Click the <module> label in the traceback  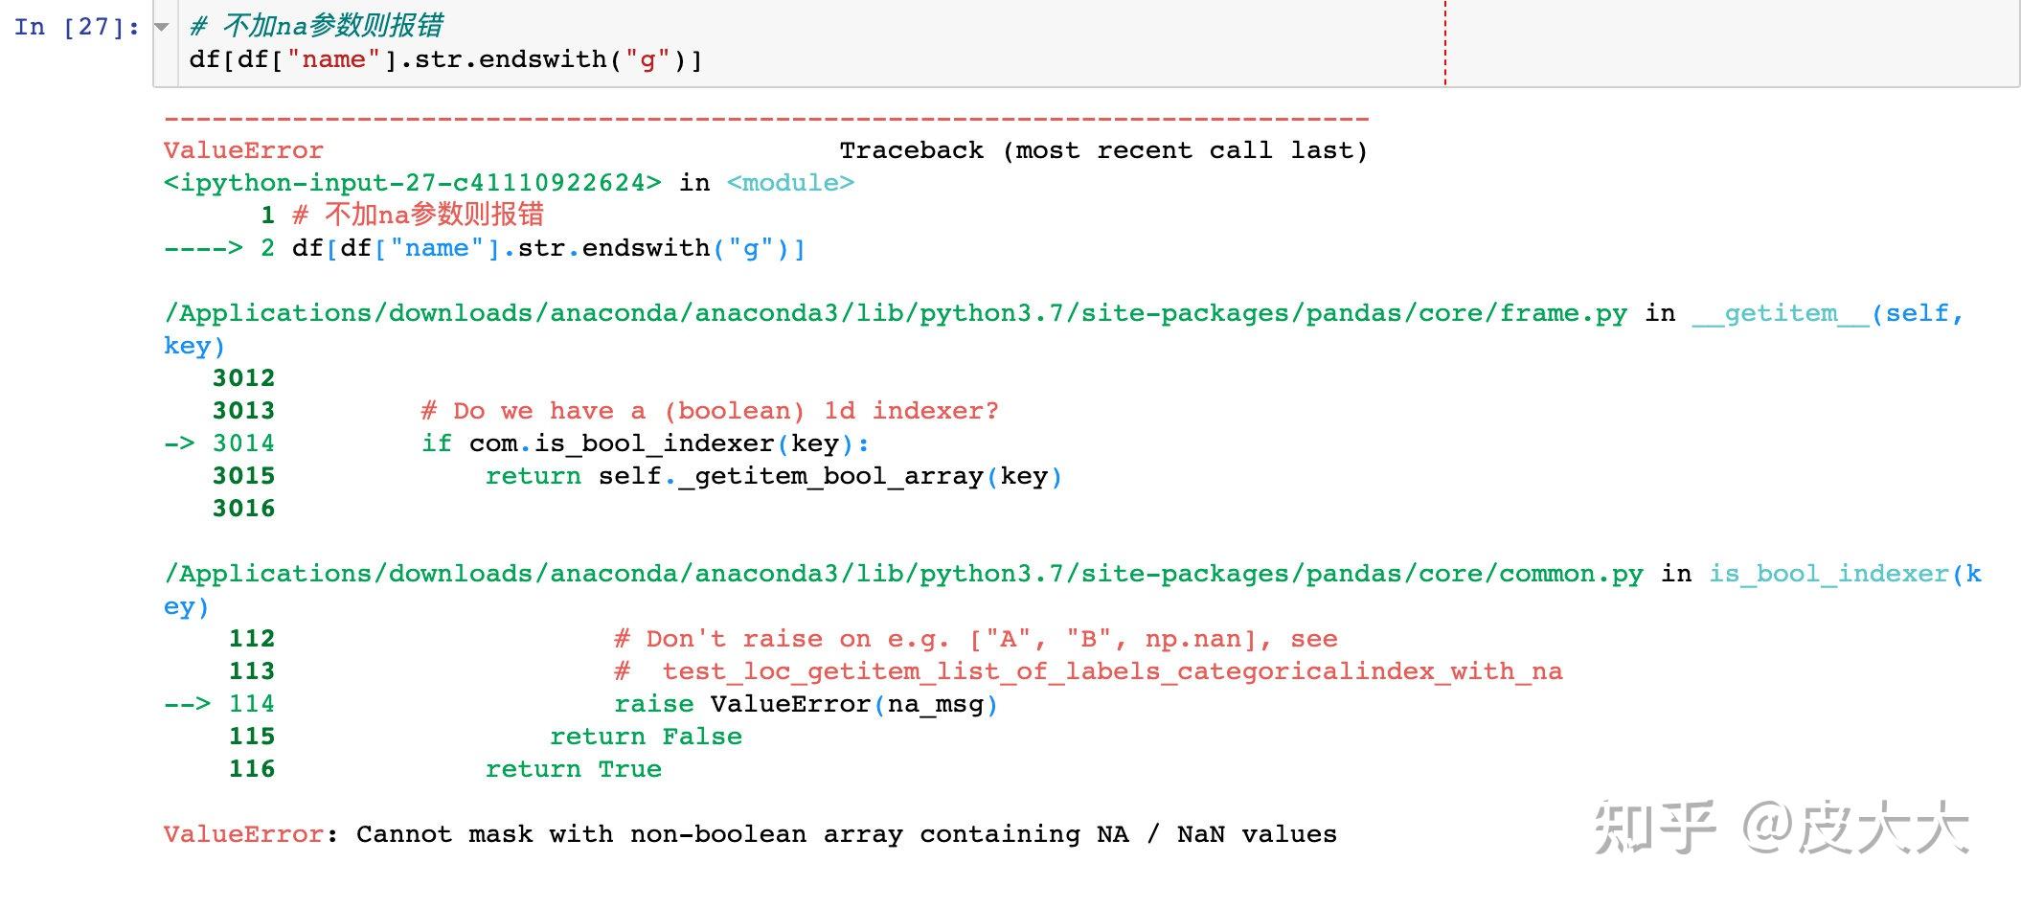coord(790,183)
